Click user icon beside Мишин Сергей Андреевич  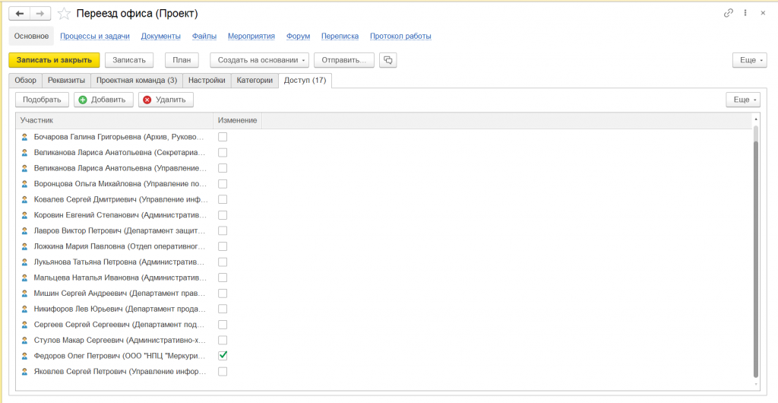[x=24, y=294]
